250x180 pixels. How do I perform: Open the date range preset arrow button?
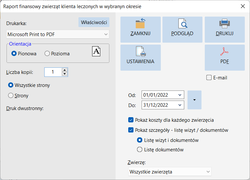coord(194,100)
